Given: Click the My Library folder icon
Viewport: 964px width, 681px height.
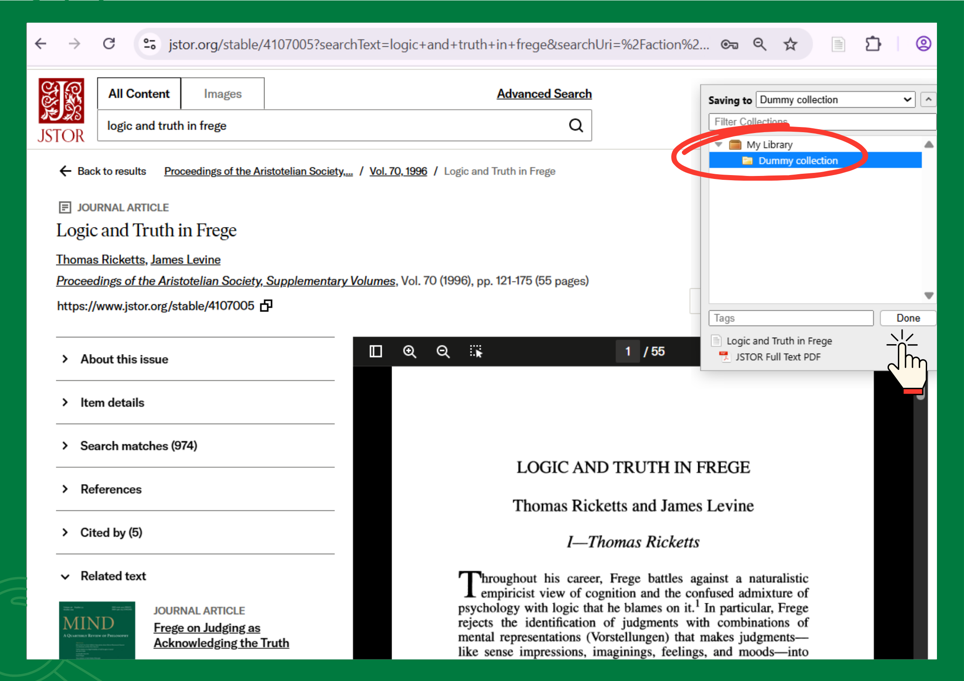Looking at the screenshot, I should tap(735, 145).
